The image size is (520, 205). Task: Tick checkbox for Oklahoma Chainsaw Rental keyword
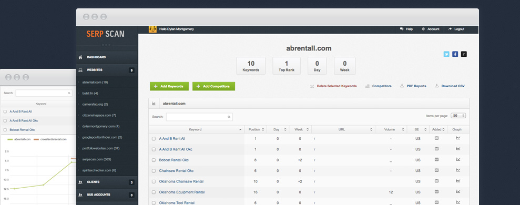click(x=154, y=181)
